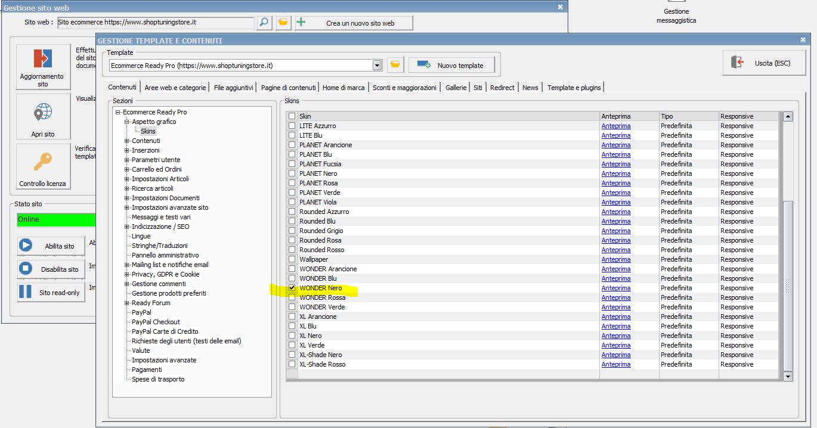Expand the Indicizzazione / SEO tree node

point(127,227)
